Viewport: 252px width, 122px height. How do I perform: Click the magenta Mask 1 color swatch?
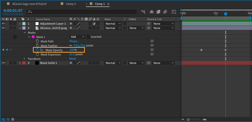click(x=33, y=37)
